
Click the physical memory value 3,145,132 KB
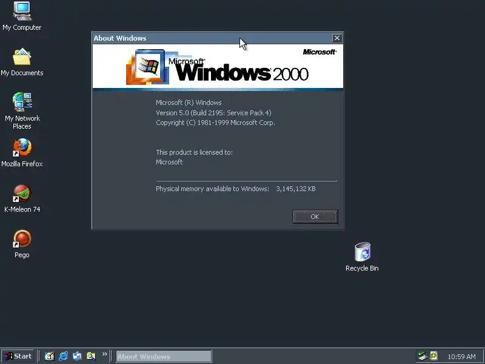296,189
